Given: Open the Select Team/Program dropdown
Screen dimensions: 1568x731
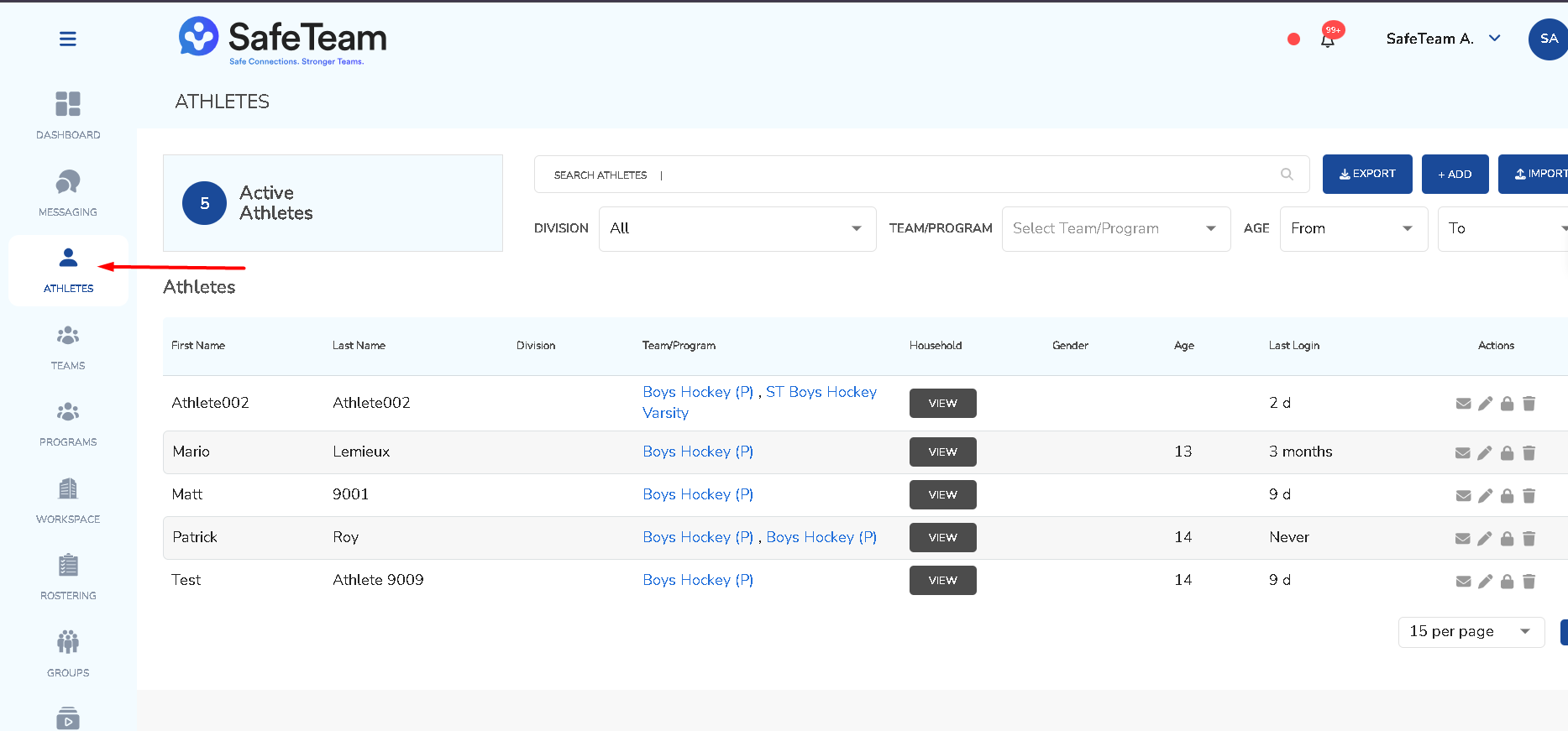Looking at the screenshot, I should (x=1116, y=228).
